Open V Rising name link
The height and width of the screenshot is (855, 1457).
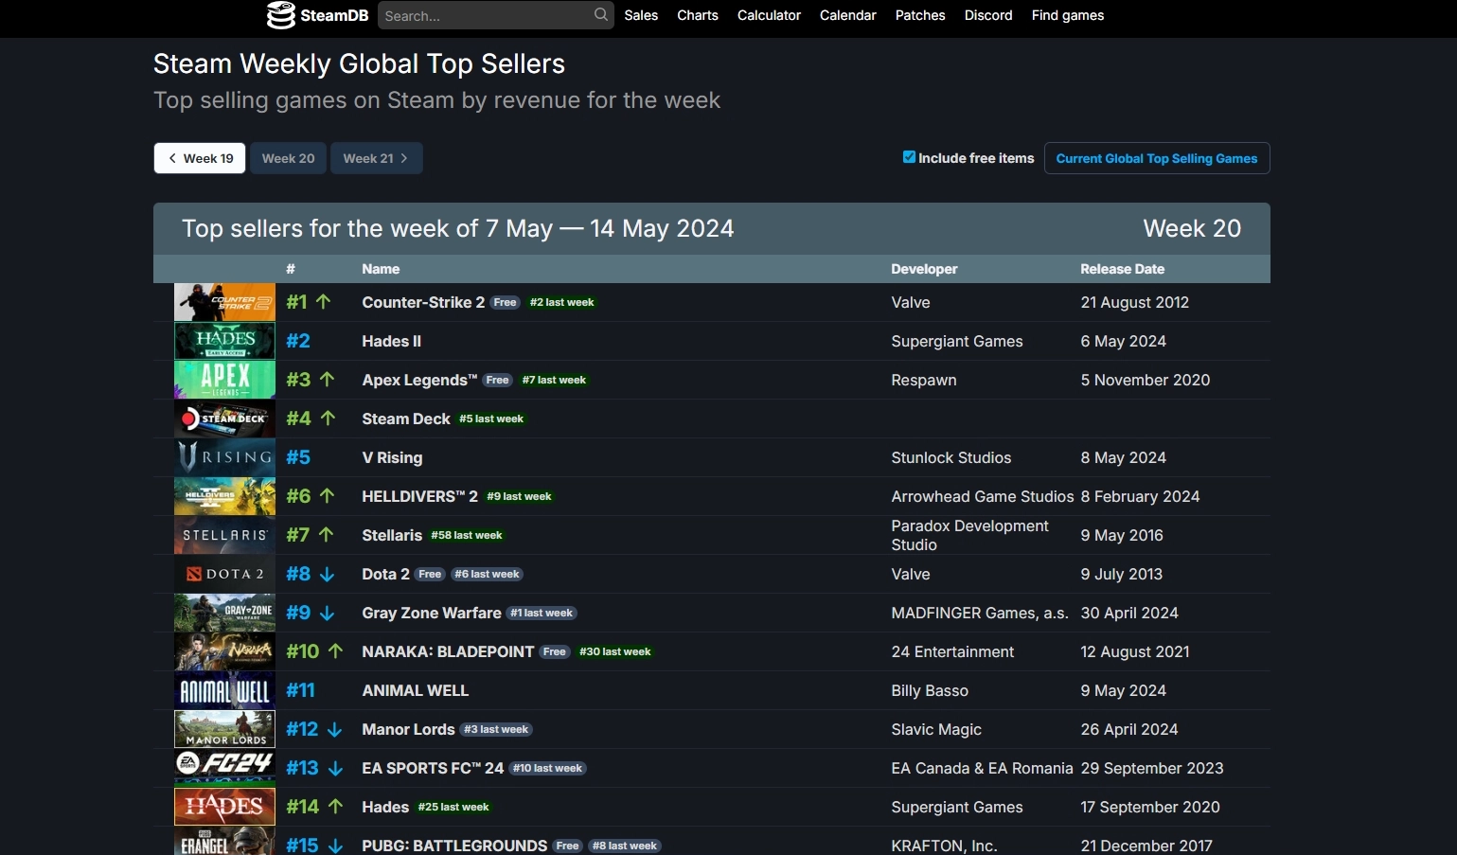pos(392,457)
